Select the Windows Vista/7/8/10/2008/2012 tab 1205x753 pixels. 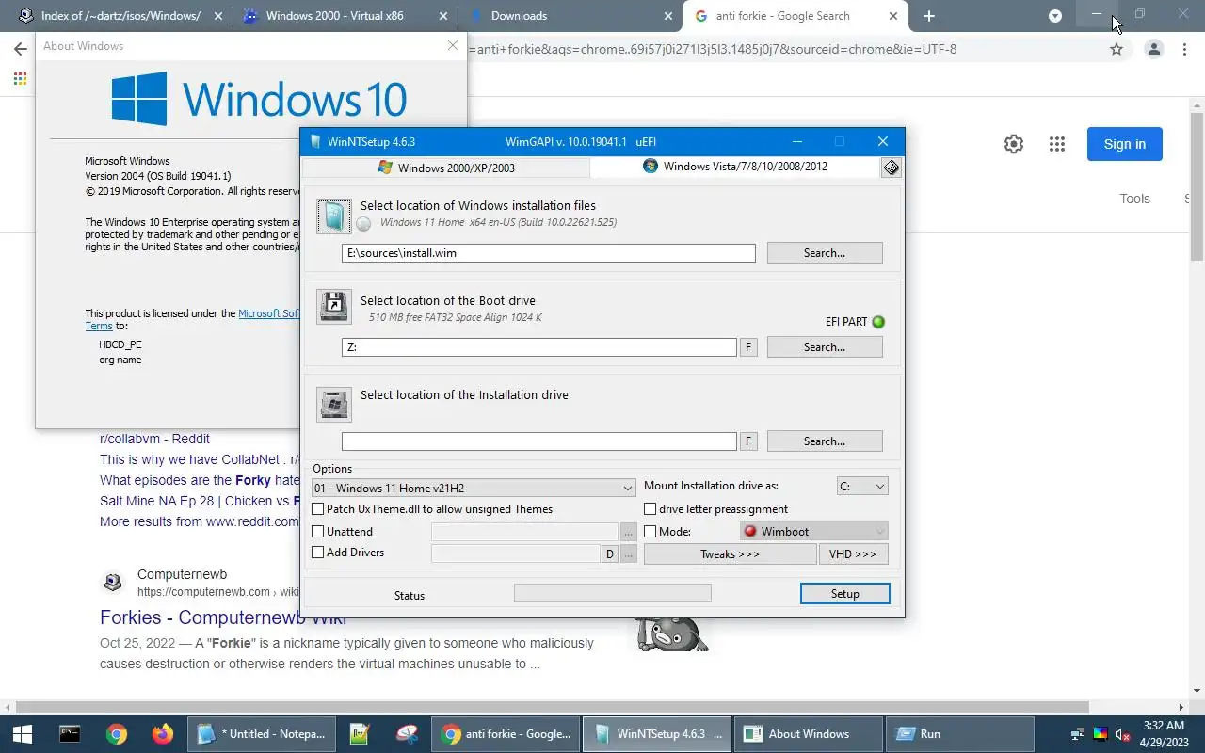pyautogui.click(x=735, y=167)
